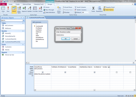This screenshot has height=97, width=136.
Task: Toggle Show checkbox in fifth grid column
Action: tap(130, 72)
